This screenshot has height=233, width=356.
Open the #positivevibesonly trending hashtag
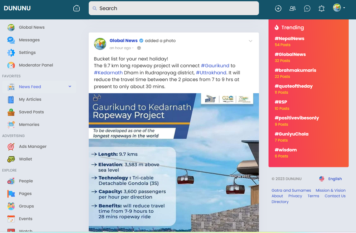(x=297, y=118)
